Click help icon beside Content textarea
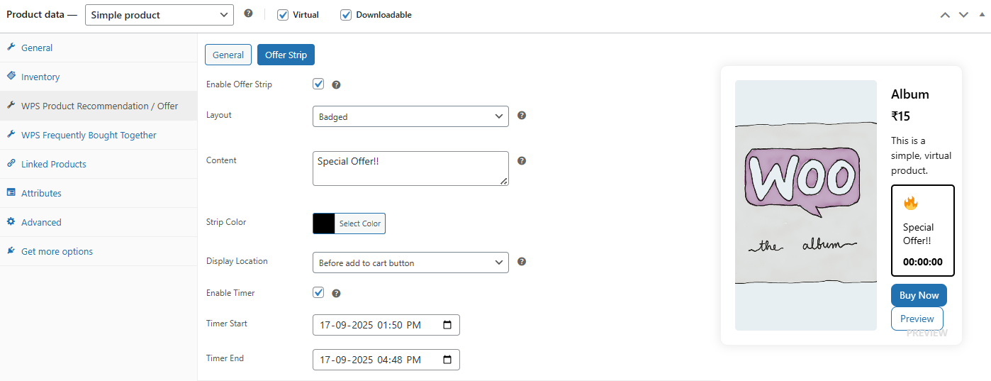 (522, 161)
